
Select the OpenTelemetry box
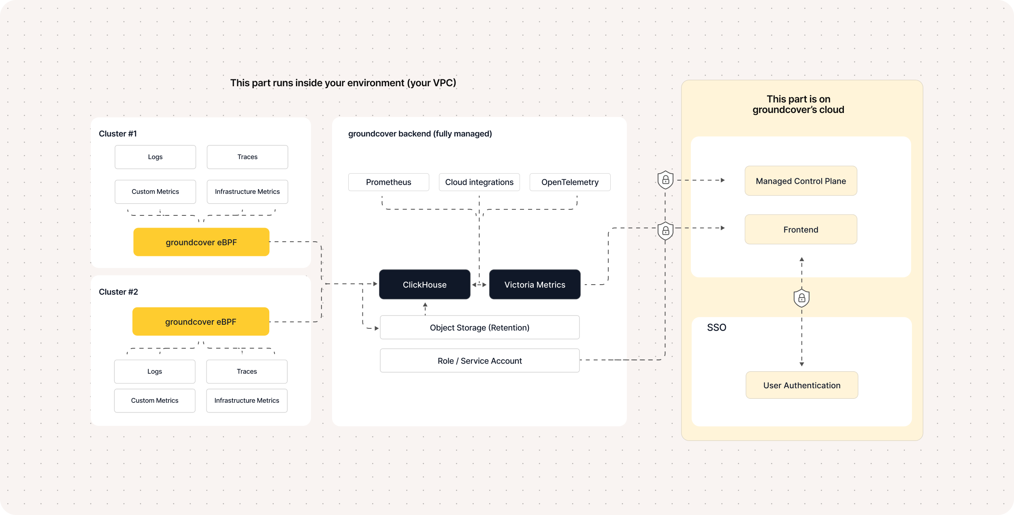(x=570, y=182)
